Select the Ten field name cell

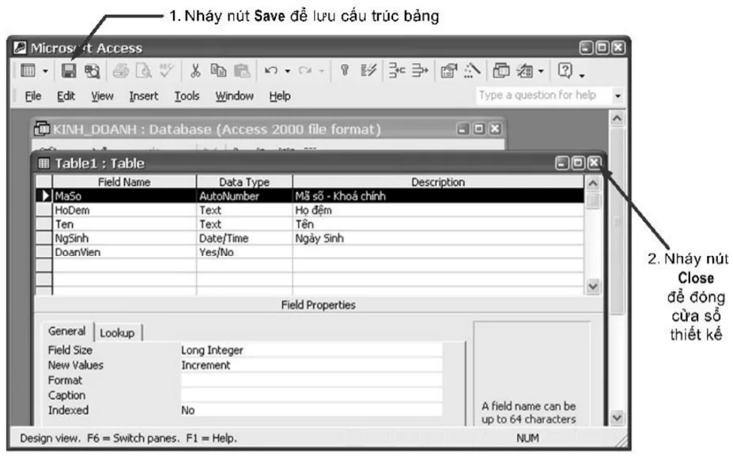(124, 224)
